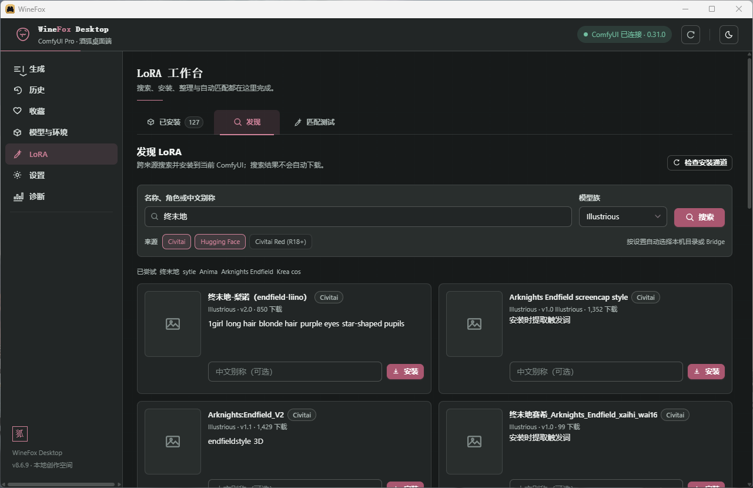Click the pink 搜索 button

(700, 217)
